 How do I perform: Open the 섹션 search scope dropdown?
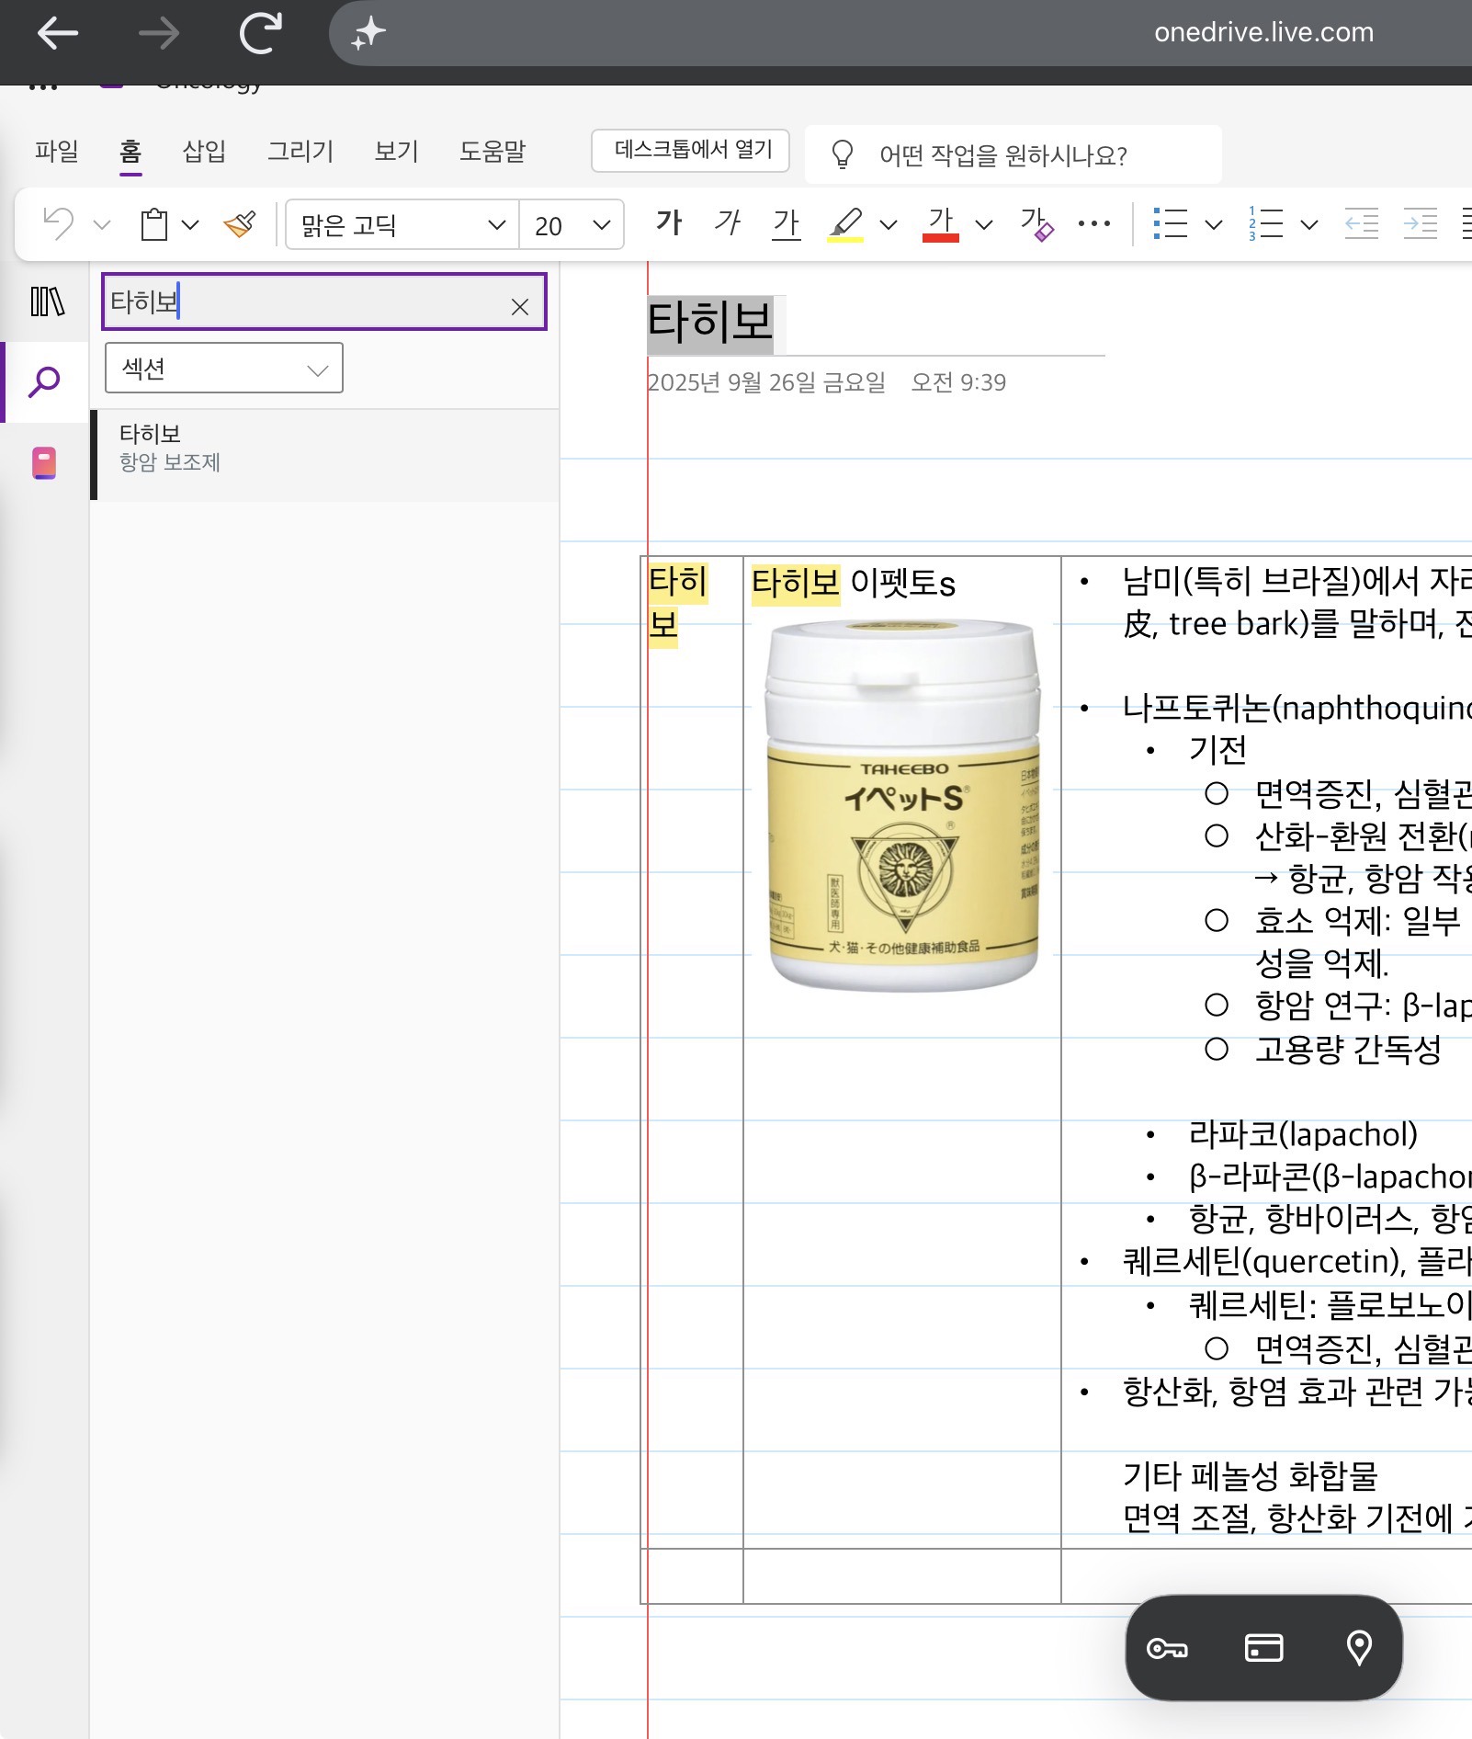pyautogui.click(x=224, y=369)
